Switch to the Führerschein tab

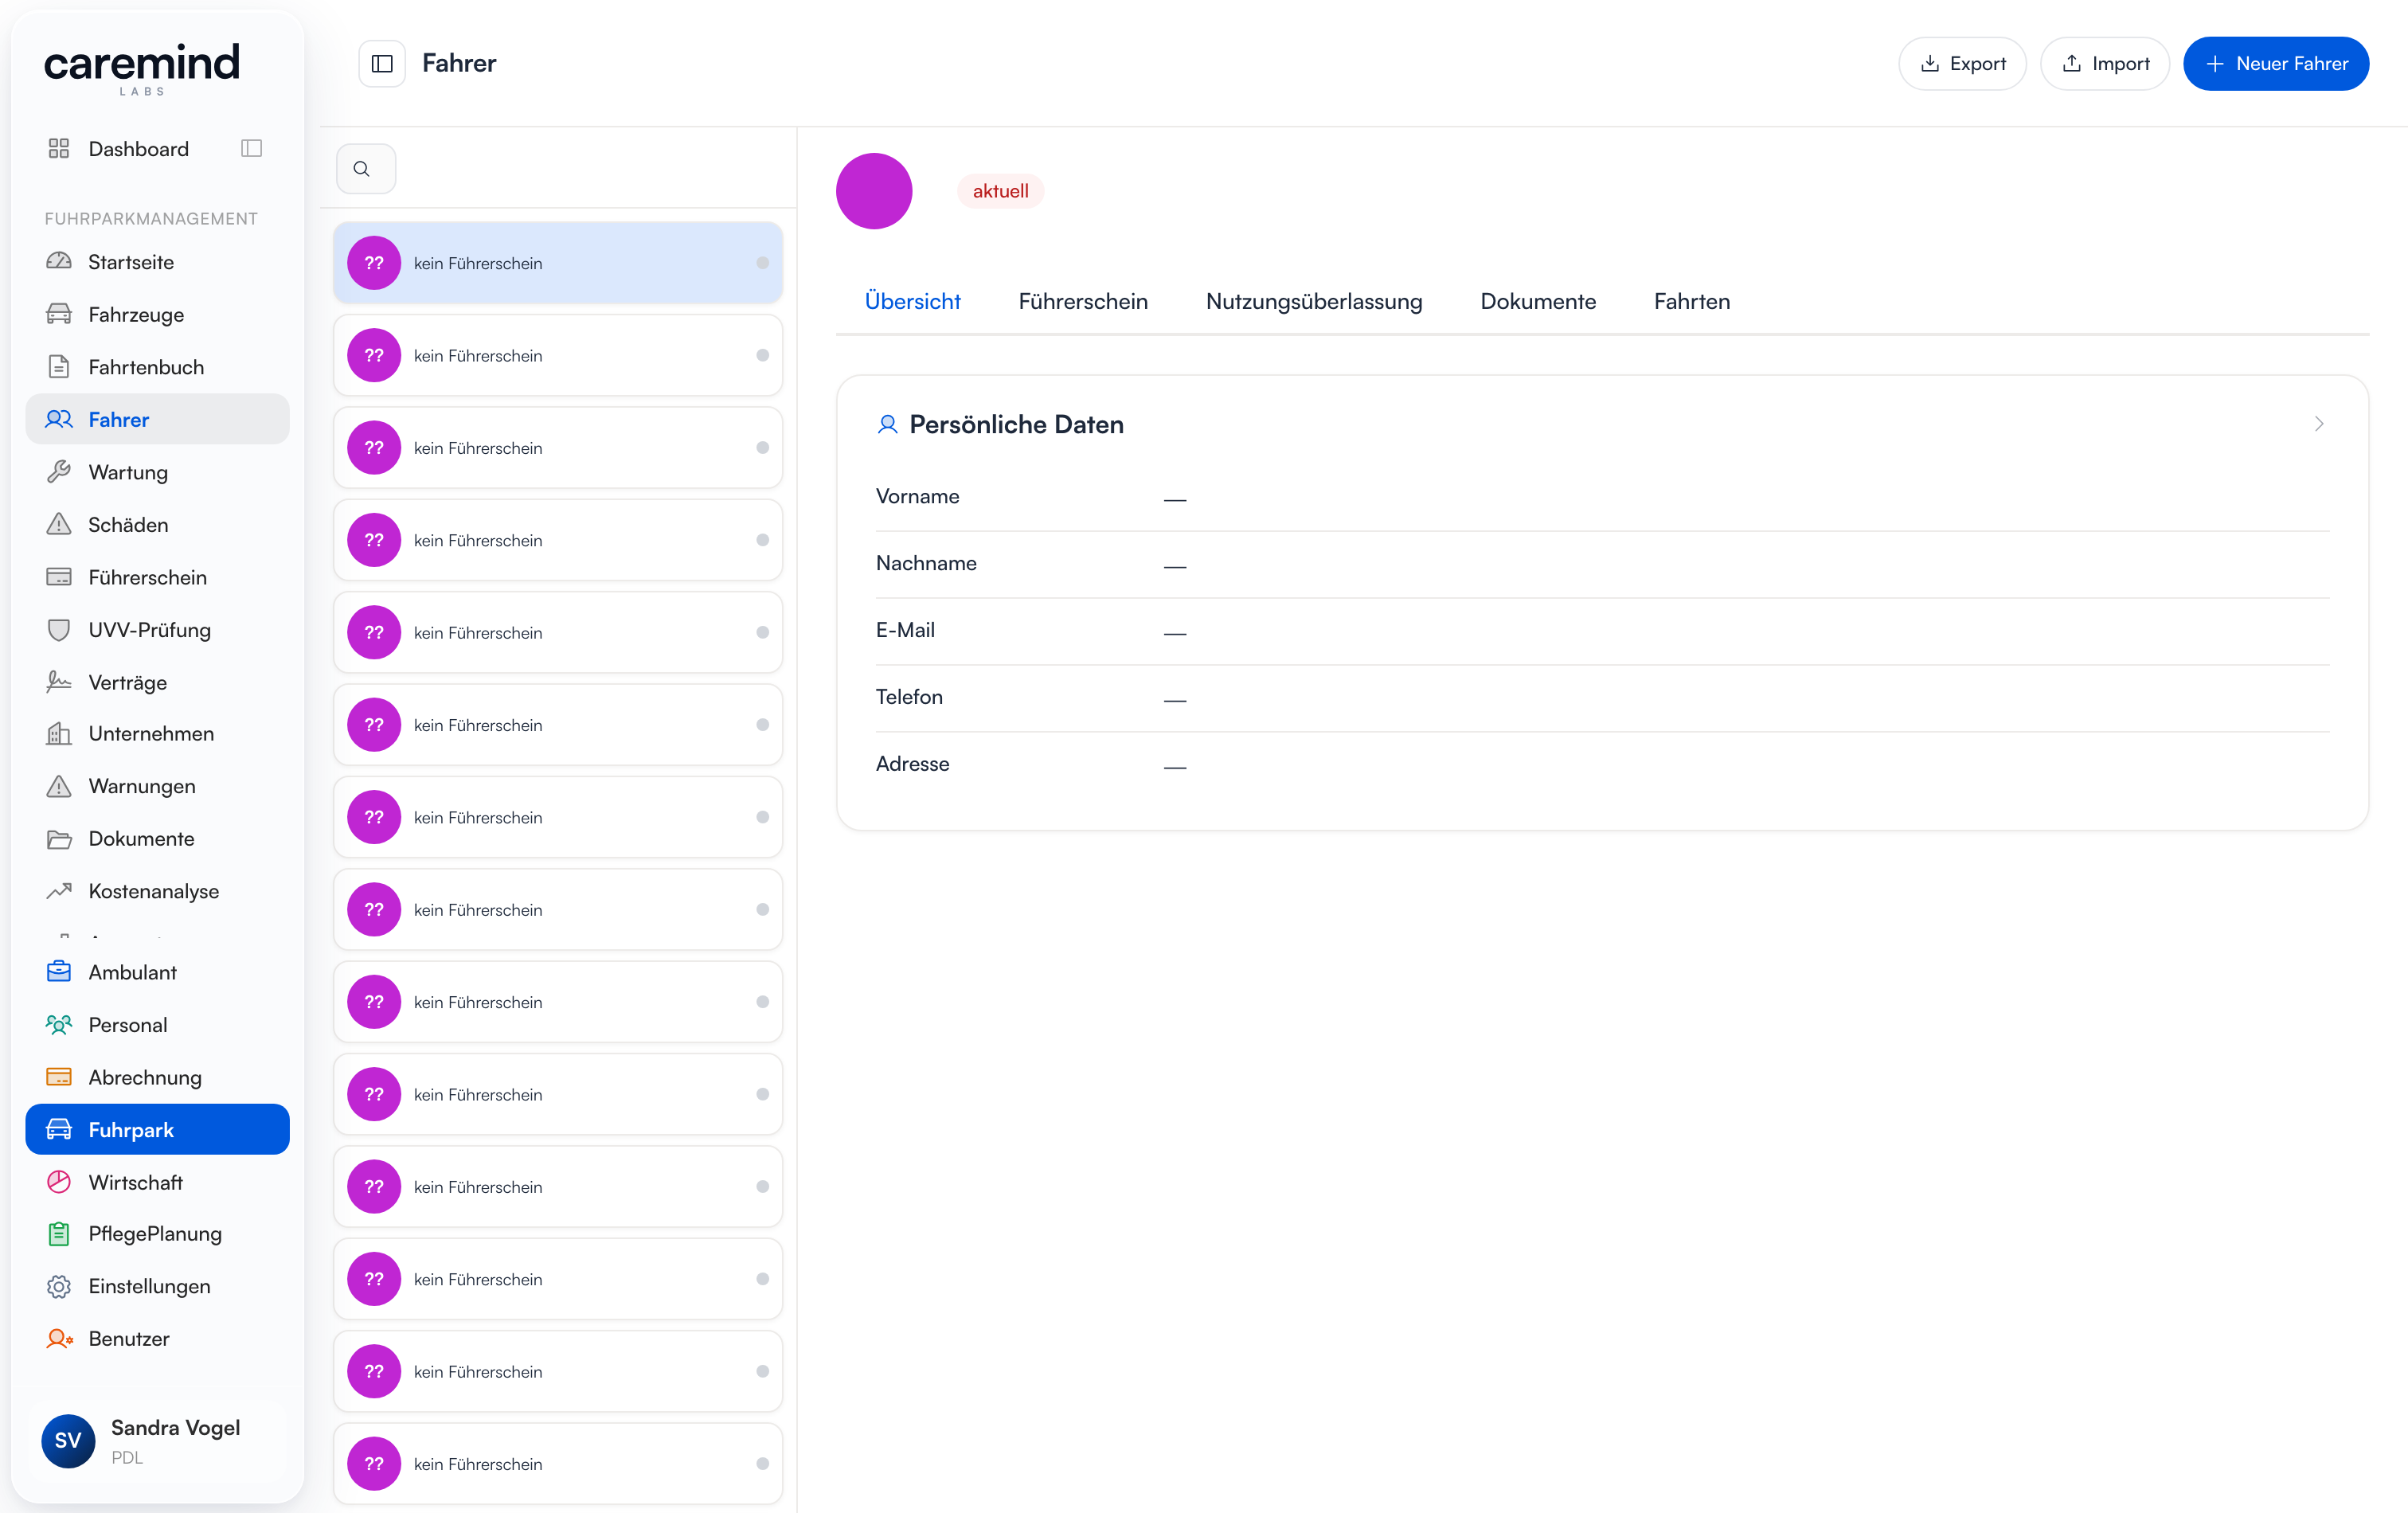1083,301
